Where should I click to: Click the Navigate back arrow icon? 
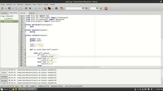point(36,8)
